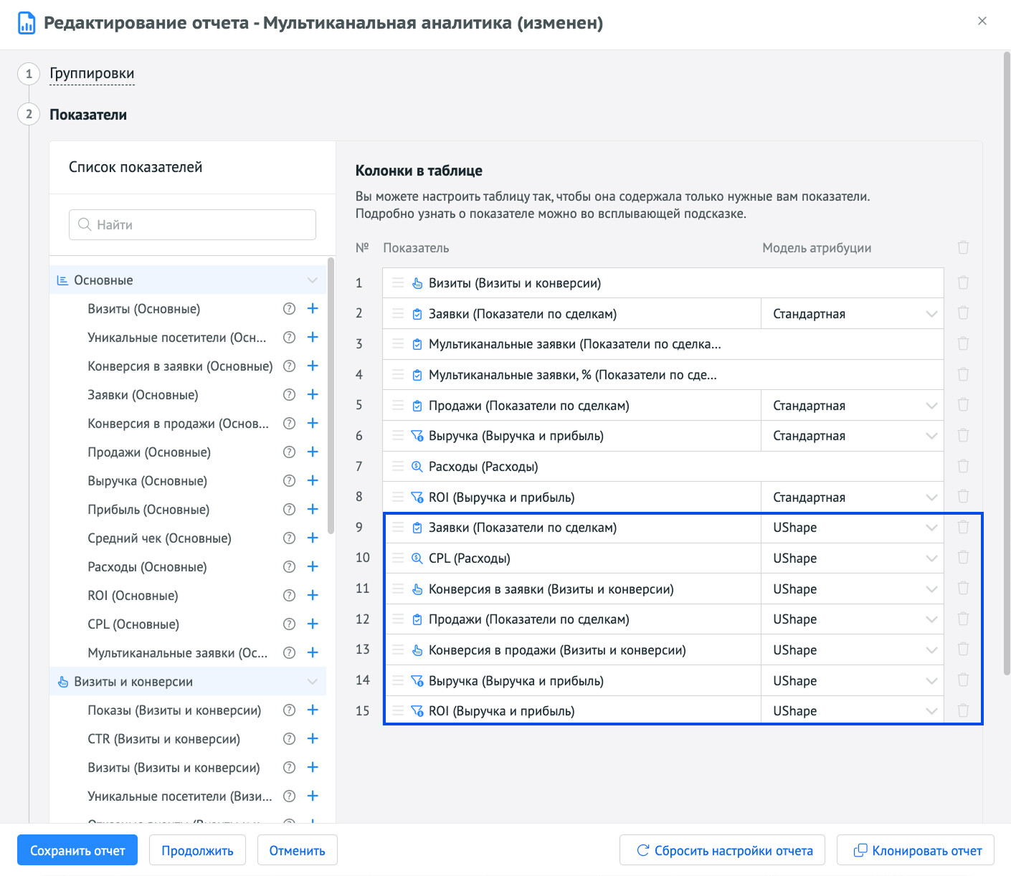
Task: Click the Отменить button
Action: coord(297,850)
